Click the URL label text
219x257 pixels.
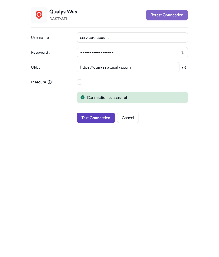pos(35,67)
